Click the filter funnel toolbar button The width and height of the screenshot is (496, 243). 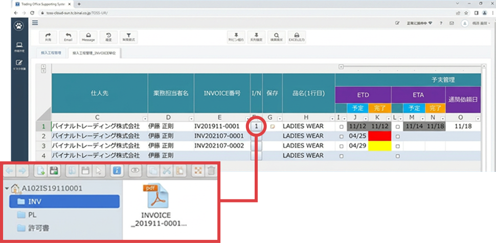pyautogui.click(x=128, y=37)
